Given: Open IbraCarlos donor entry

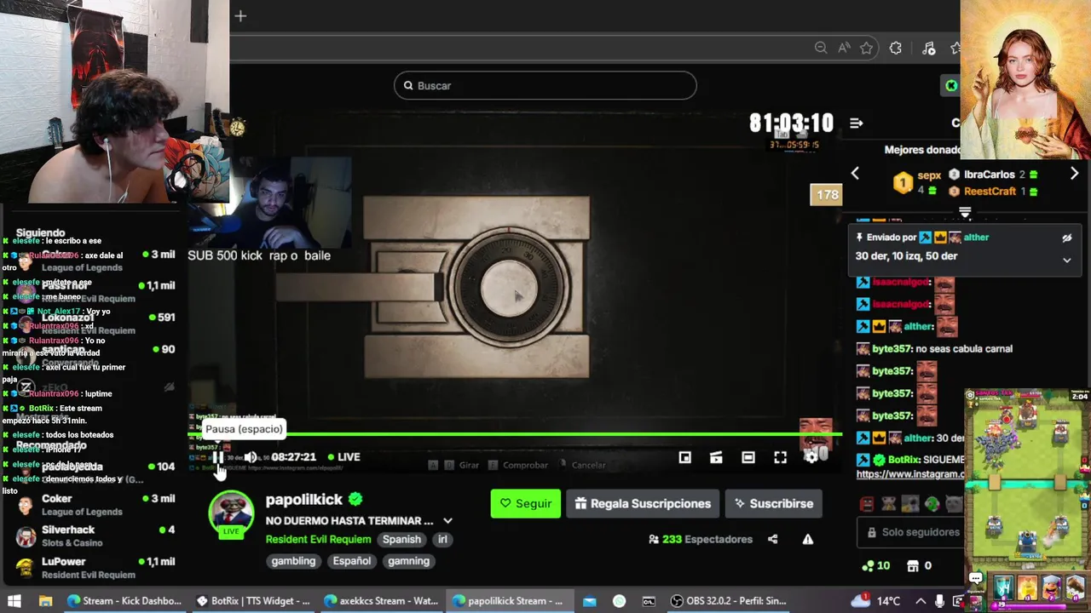Looking at the screenshot, I should coord(993,175).
